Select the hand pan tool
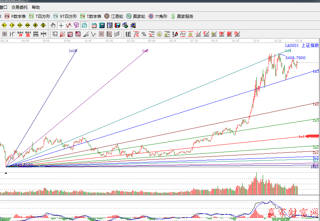The width and height of the screenshot is (320, 221). pos(53,25)
